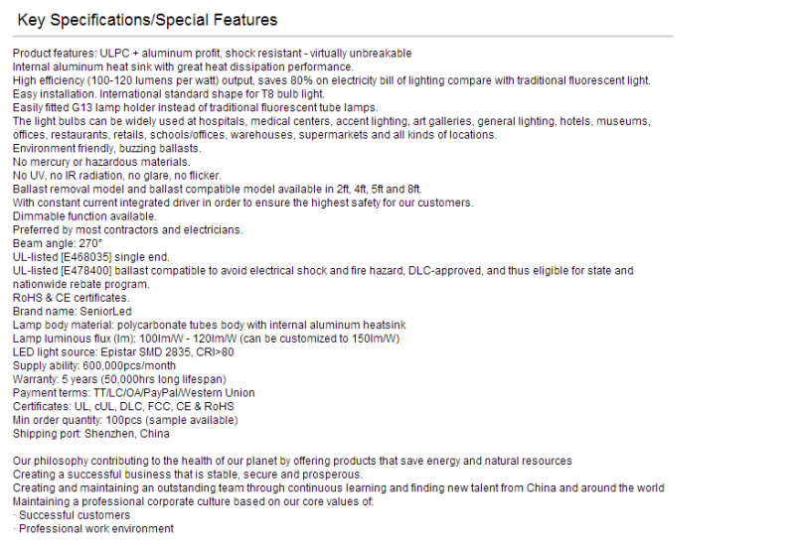This screenshot has width=795, height=547.
Task: Click the 'No UV, no IR radiation' line
Action: point(117,176)
